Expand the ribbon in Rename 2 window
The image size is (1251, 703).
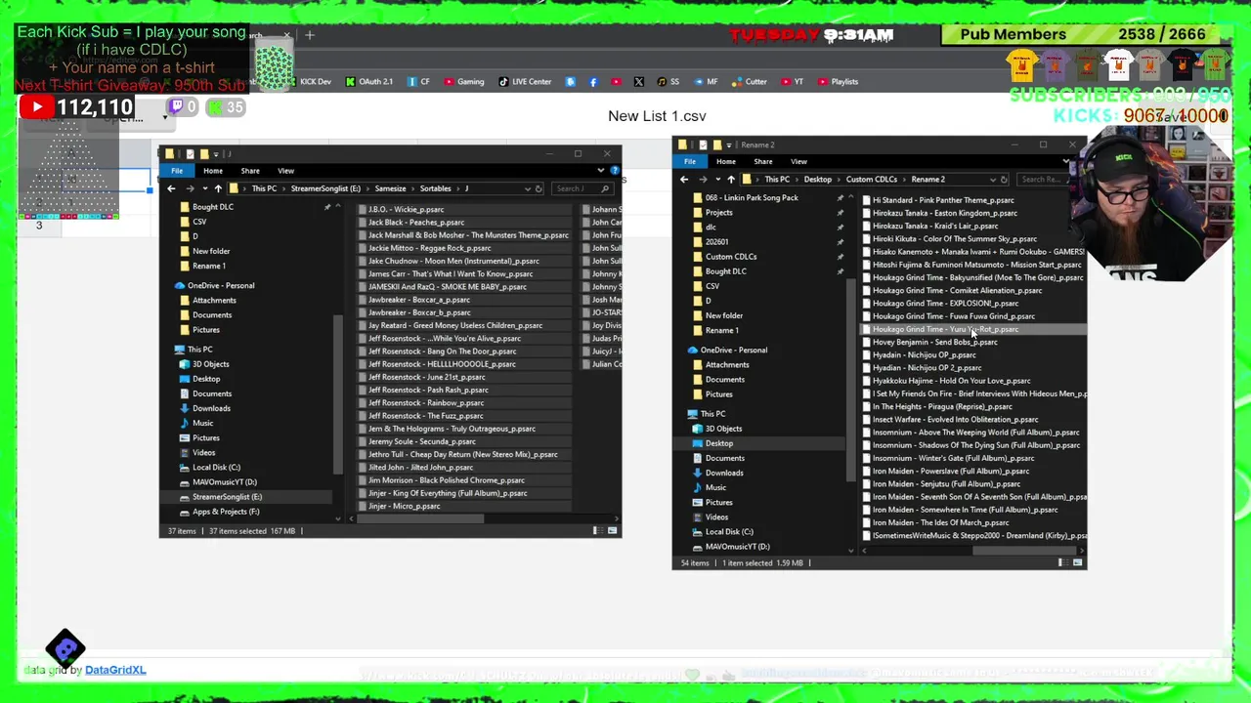tap(1066, 161)
